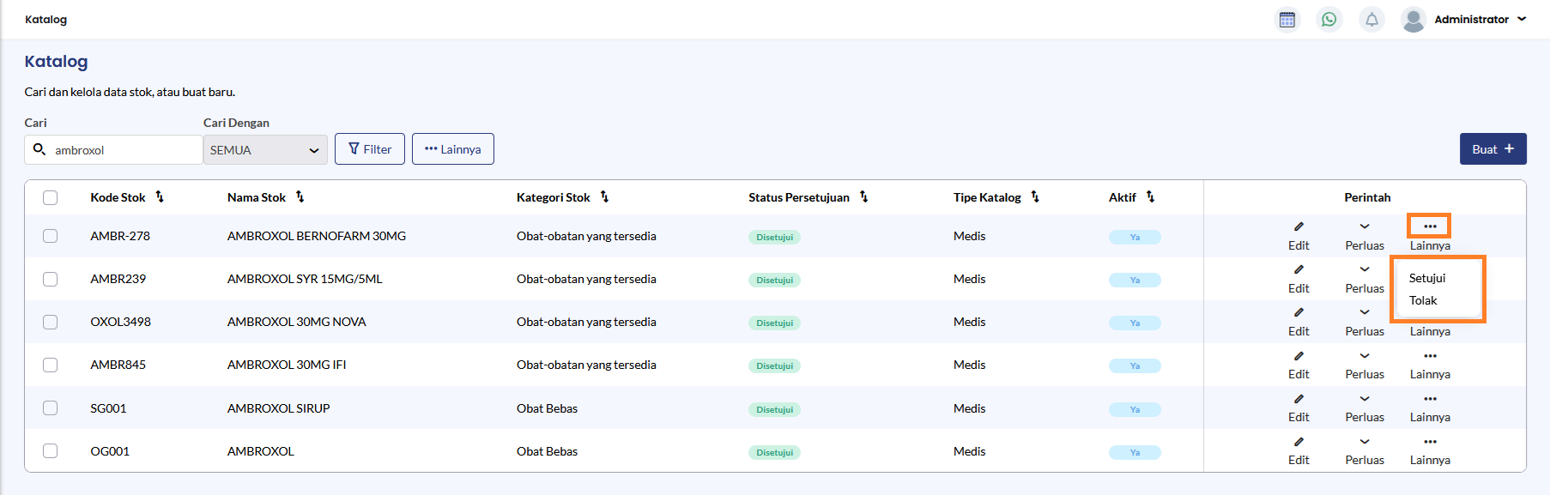
Task: Choose Tolak from the open menu
Action: tap(1423, 300)
